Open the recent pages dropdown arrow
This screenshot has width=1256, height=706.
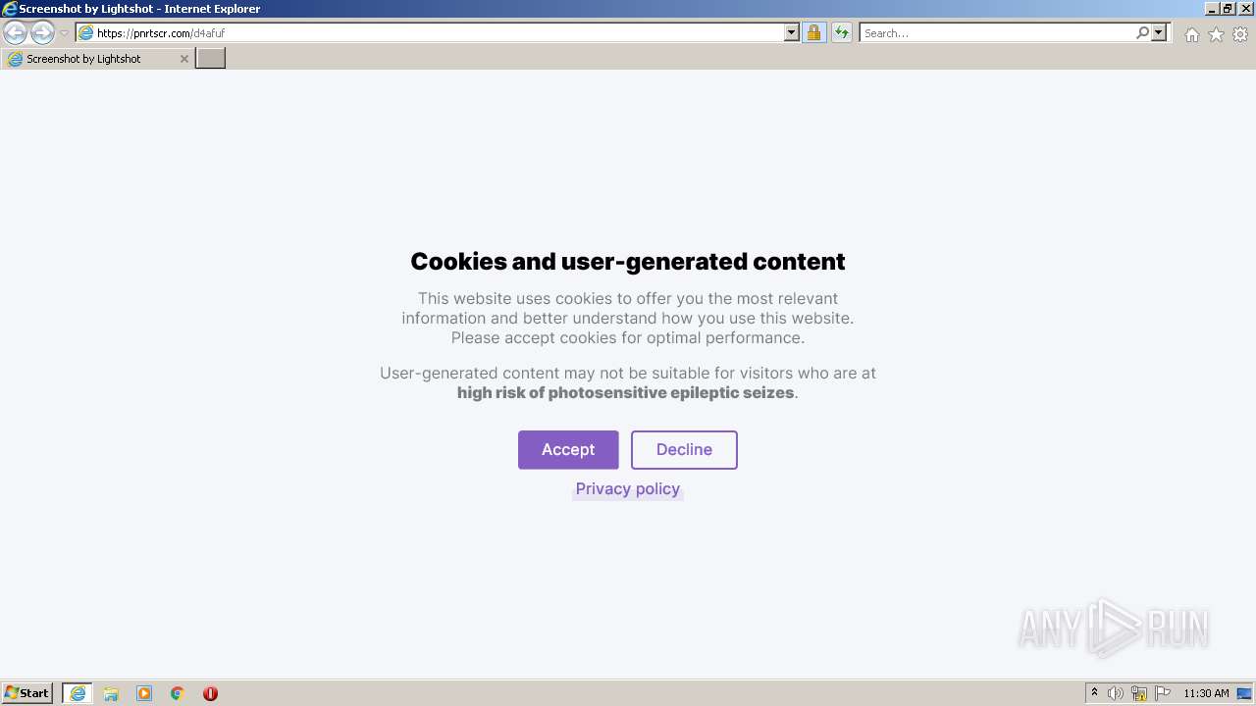[x=64, y=33]
